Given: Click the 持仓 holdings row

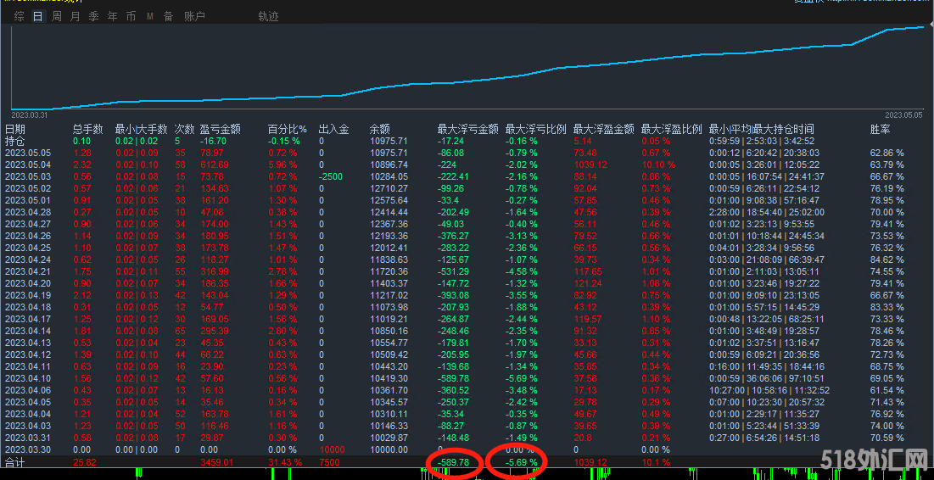Looking at the screenshot, I should click(15, 141).
